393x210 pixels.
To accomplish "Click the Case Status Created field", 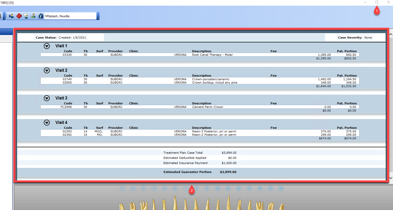I will 61,38.
